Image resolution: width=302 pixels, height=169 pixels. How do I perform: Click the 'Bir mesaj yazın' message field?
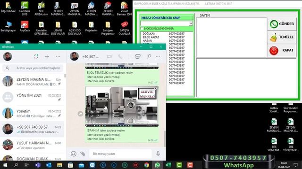[x=120, y=154]
